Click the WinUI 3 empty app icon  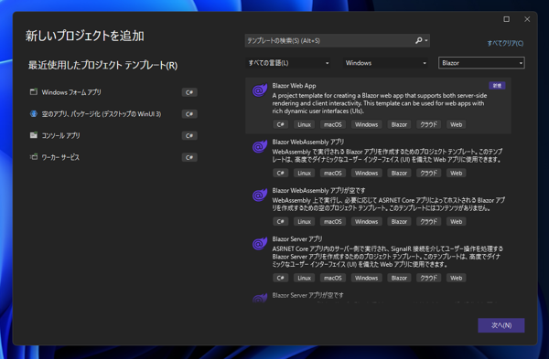click(x=34, y=113)
